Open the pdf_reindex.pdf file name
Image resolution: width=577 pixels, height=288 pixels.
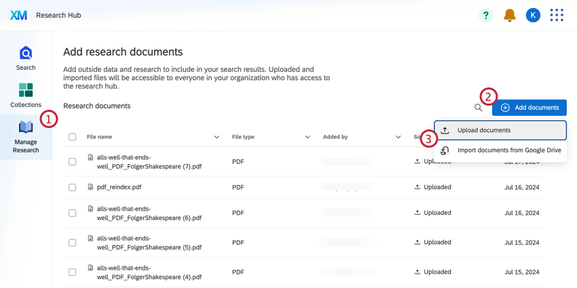click(119, 187)
